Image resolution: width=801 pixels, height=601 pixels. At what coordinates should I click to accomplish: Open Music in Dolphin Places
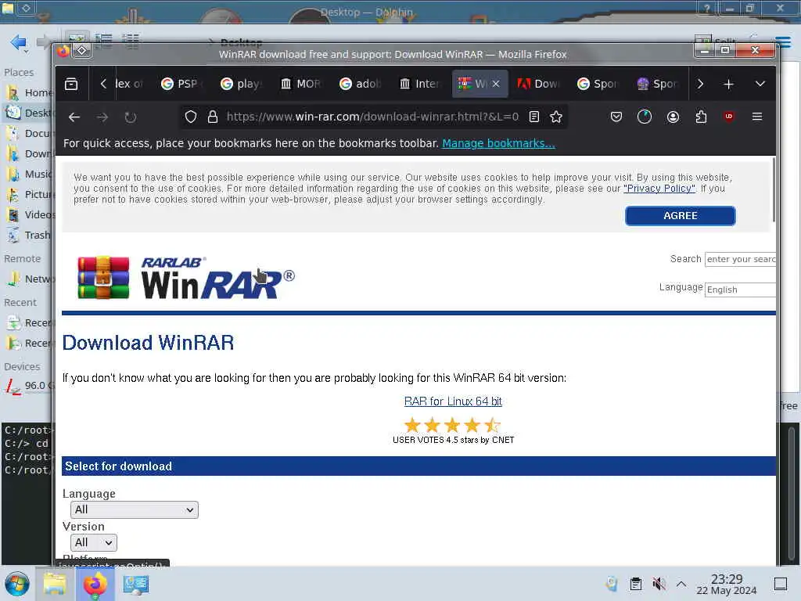[x=28, y=175]
